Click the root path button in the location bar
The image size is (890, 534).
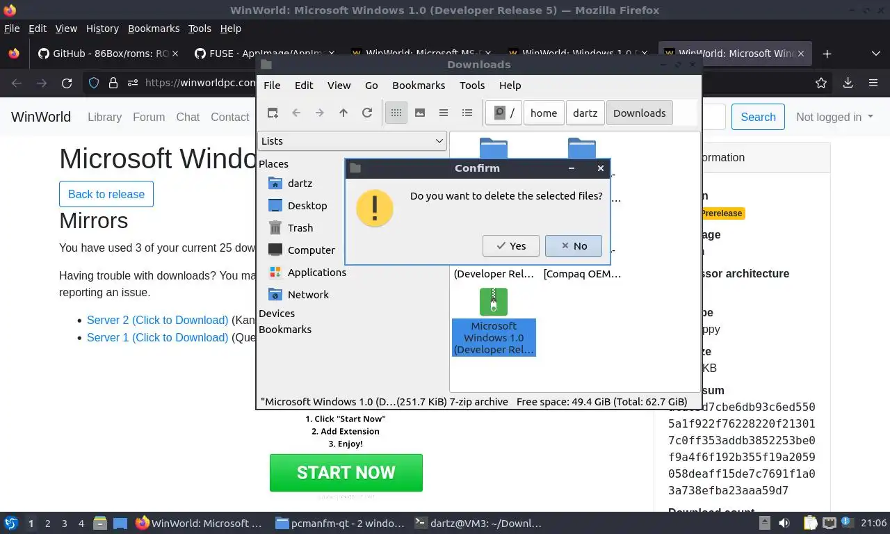click(x=504, y=113)
